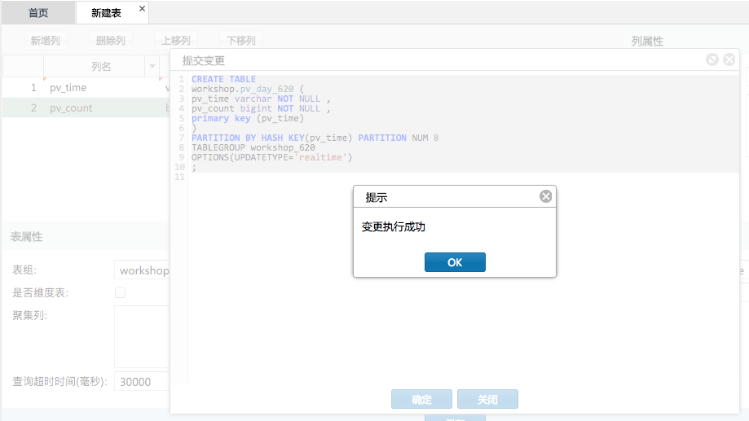Click the OPTIONS(UPDATETYPE='realtime') line
Image resolution: width=749 pixels, height=421 pixels.
pyautogui.click(x=271, y=157)
